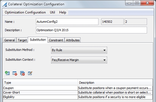
Task: Click the Description field with Optimization Q3/4 2015
Action: click(91, 30)
